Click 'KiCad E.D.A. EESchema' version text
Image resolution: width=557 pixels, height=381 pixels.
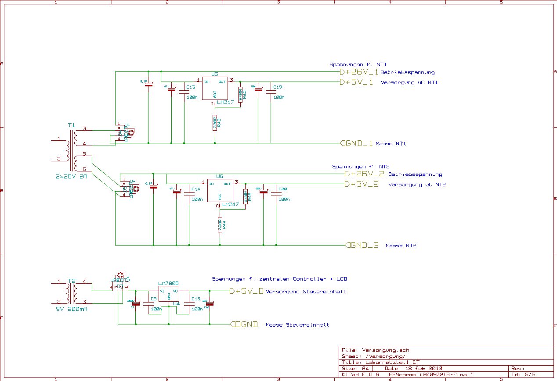pyautogui.click(x=407, y=375)
